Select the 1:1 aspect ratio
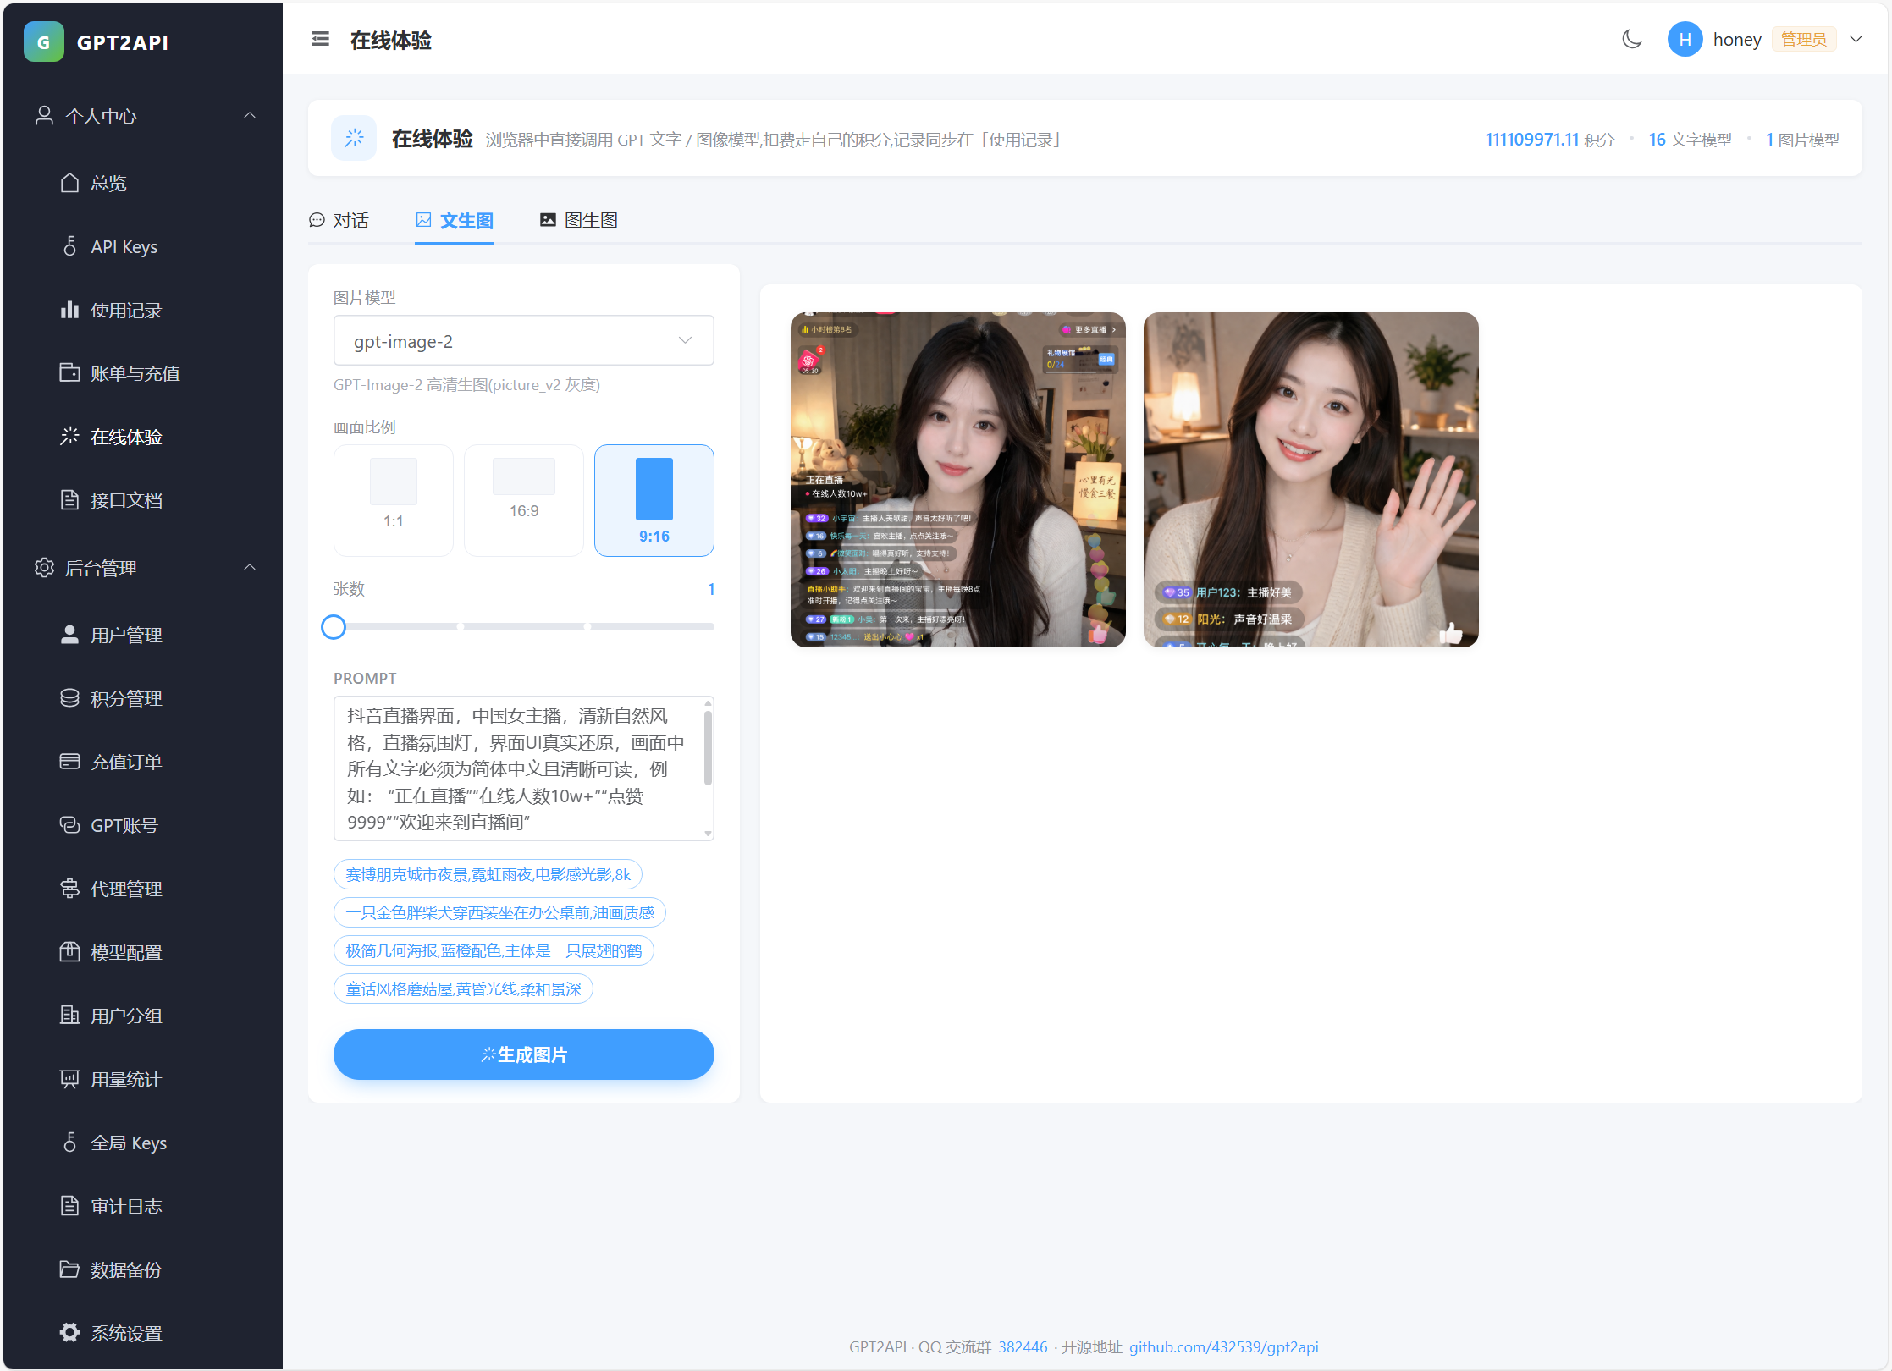 [393, 500]
